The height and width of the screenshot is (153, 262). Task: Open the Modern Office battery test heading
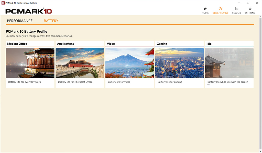(x=17, y=44)
